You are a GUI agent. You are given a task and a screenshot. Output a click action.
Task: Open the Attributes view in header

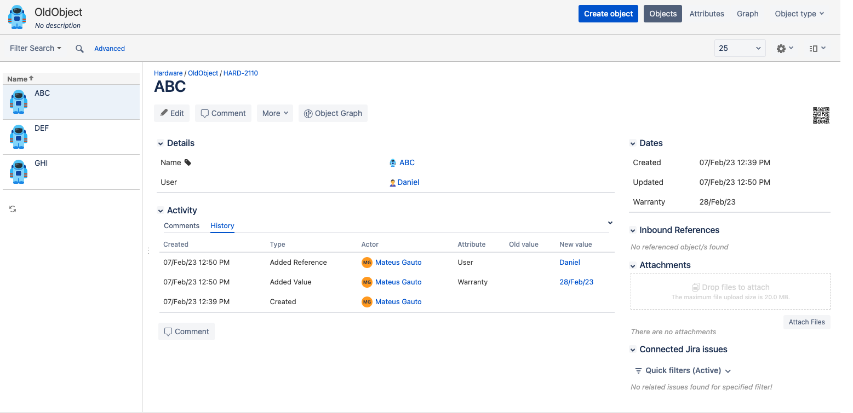click(706, 14)
